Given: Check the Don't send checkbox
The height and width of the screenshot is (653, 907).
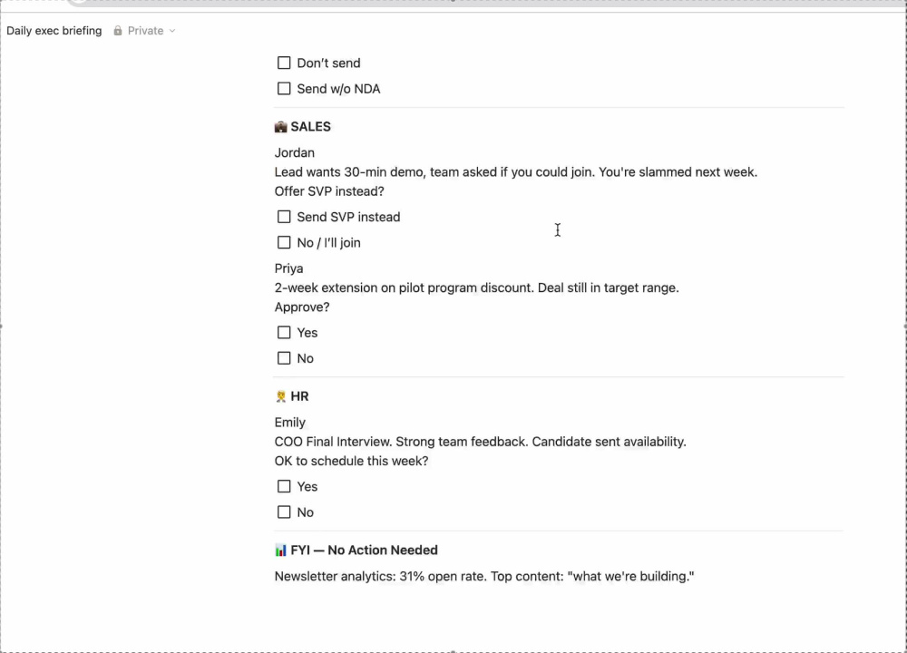Looking at the screenshot, I should [284, 63].
